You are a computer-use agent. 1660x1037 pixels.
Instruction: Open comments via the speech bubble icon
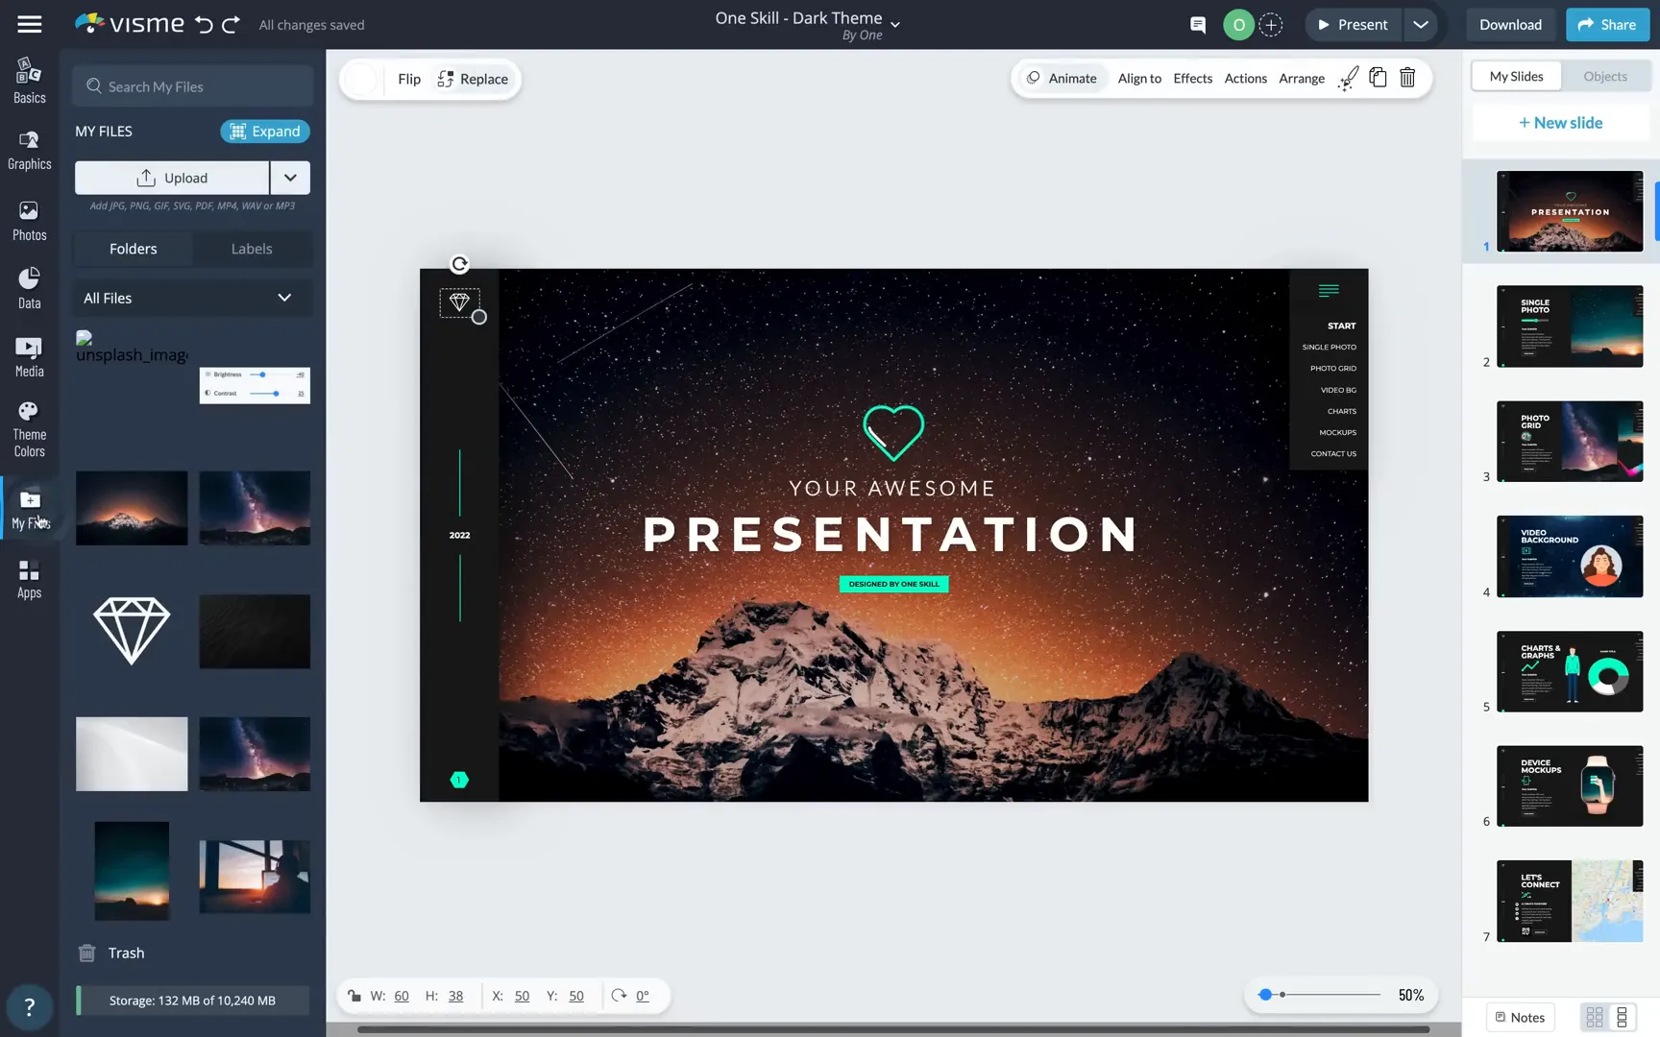1197,24
